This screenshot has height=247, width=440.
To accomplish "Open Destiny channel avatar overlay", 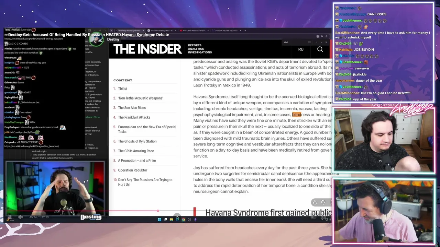I will coord(96,40).
